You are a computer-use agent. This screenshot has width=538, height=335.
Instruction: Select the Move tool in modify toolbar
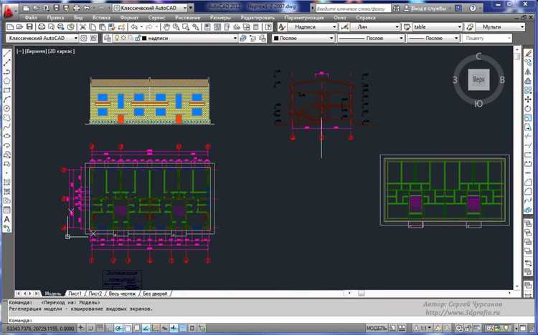[528, 99]
